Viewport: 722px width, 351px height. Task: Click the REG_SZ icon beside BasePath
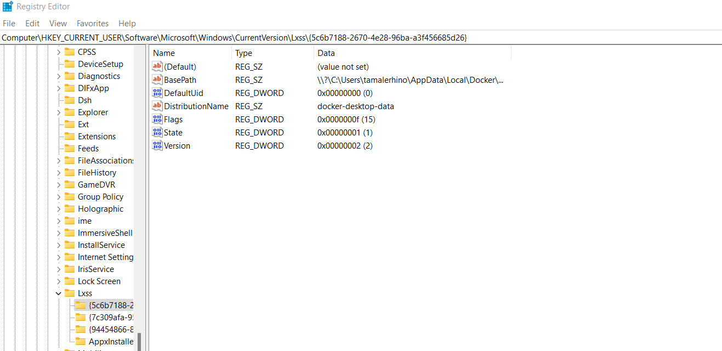157,80
